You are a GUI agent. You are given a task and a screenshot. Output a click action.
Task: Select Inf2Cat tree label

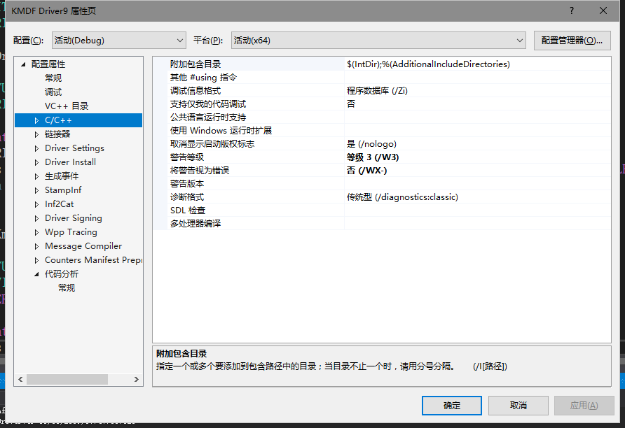pos(59,204)
